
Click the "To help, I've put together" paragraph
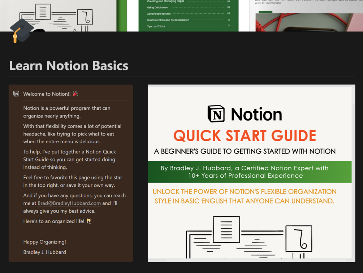(69, 159)
